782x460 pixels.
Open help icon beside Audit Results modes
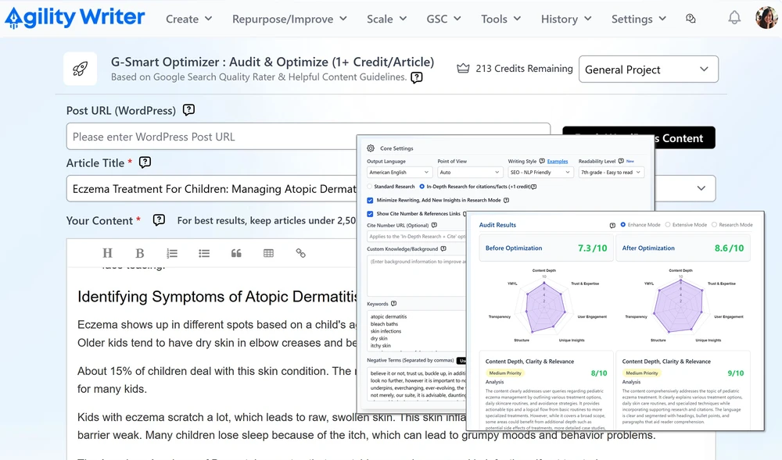pyautogui.click(x=612, y=225)
